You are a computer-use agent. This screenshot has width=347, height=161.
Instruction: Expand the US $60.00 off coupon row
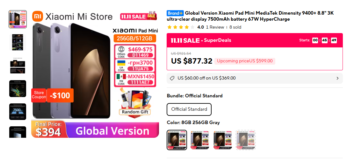tap(255, 78)
